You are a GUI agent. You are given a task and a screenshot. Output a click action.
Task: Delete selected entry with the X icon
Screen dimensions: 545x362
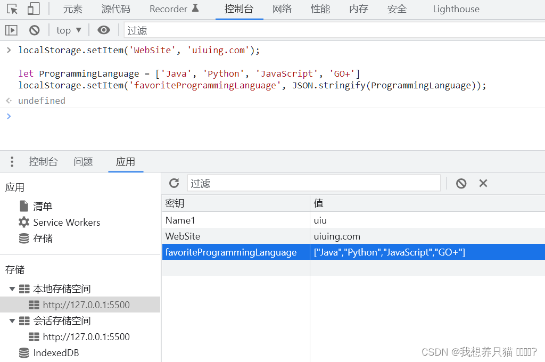click(483, 183)
